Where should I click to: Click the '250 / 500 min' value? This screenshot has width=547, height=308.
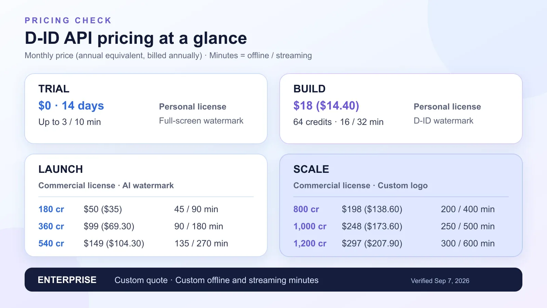pos(468,227)
